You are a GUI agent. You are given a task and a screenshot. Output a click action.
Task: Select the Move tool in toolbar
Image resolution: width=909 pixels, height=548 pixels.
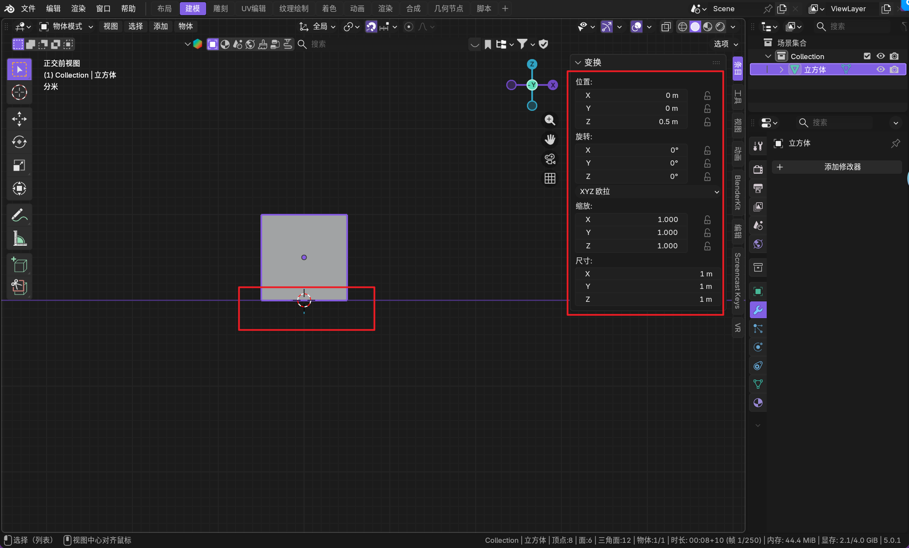[x=19, y=119]
